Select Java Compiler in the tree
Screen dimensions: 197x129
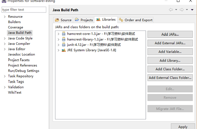click(19, 44)
